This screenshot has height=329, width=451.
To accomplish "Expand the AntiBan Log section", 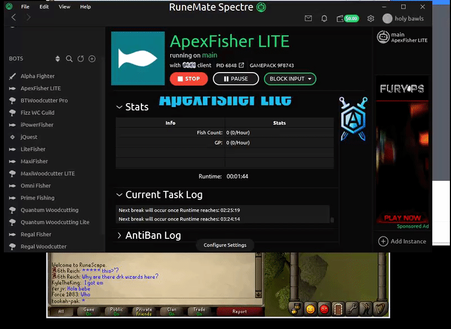I will 119,235.
